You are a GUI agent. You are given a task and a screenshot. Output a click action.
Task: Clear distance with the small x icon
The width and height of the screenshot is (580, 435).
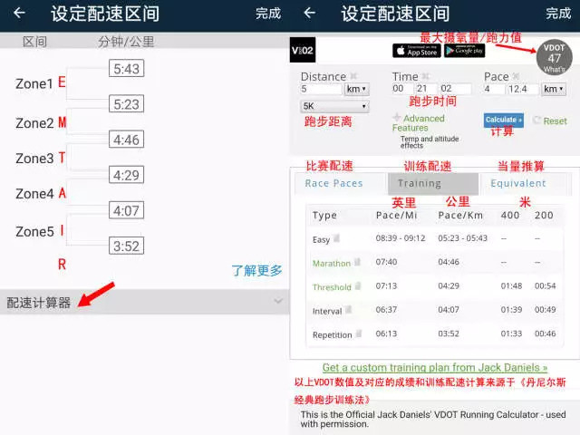pos(353,76)
